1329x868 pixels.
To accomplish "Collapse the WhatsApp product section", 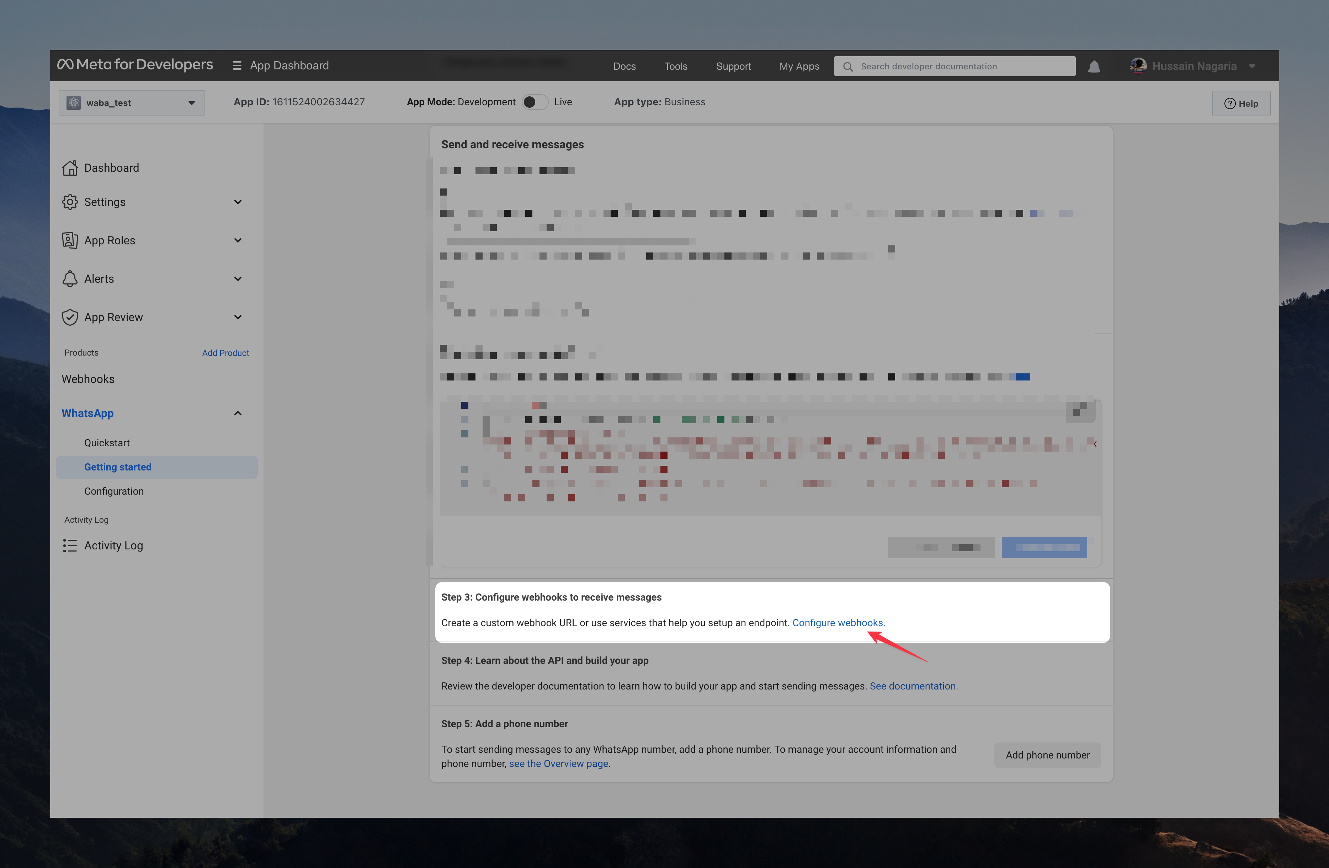I will tap(237, 413).
